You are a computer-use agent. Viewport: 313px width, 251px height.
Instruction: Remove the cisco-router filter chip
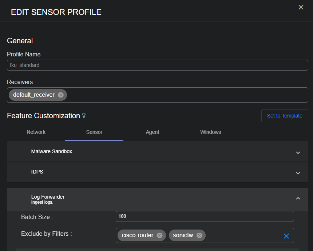[159, 235]
